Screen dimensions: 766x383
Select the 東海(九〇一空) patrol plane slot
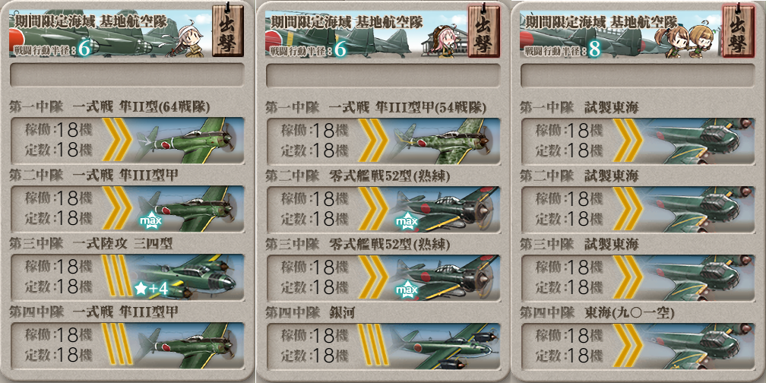coord(638,345)
